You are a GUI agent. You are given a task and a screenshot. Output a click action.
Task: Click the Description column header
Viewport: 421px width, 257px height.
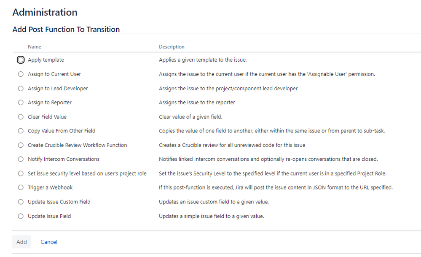coord(172,47)
